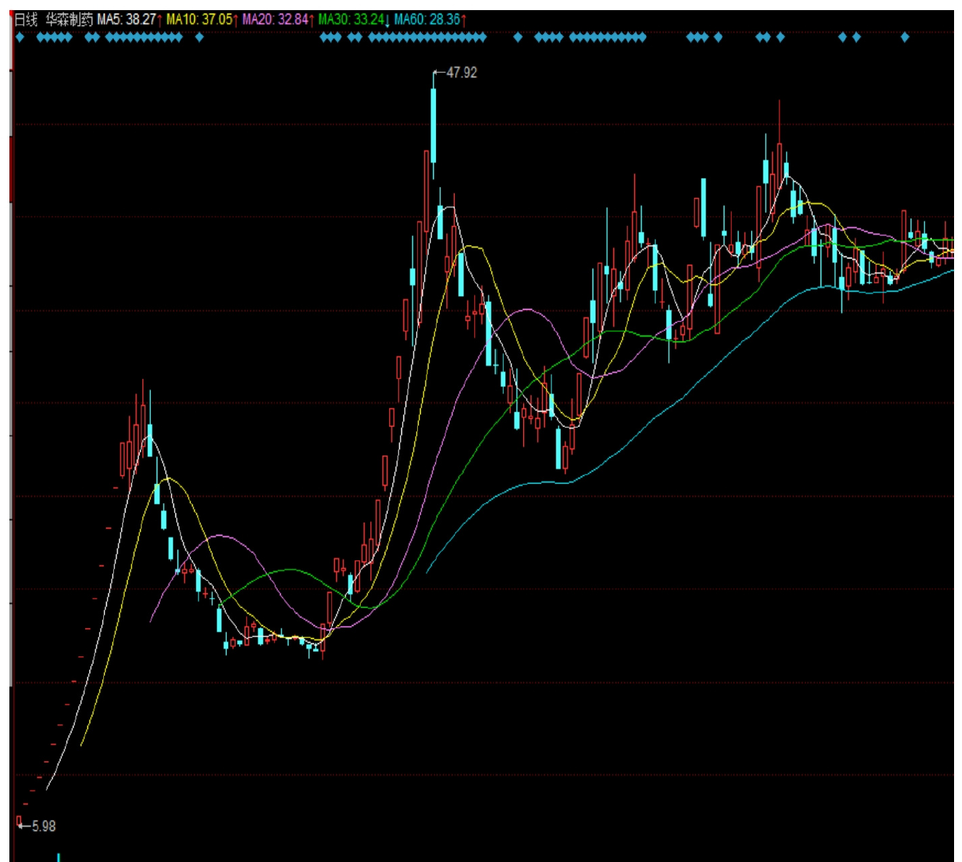Click the magenta MA20 indicator label

[275, 19]
